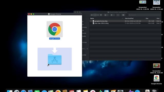Open the Finder group-by dropdown
Image resolution: width=164 pixels, height=92 pixels.
tap(106, 15)
